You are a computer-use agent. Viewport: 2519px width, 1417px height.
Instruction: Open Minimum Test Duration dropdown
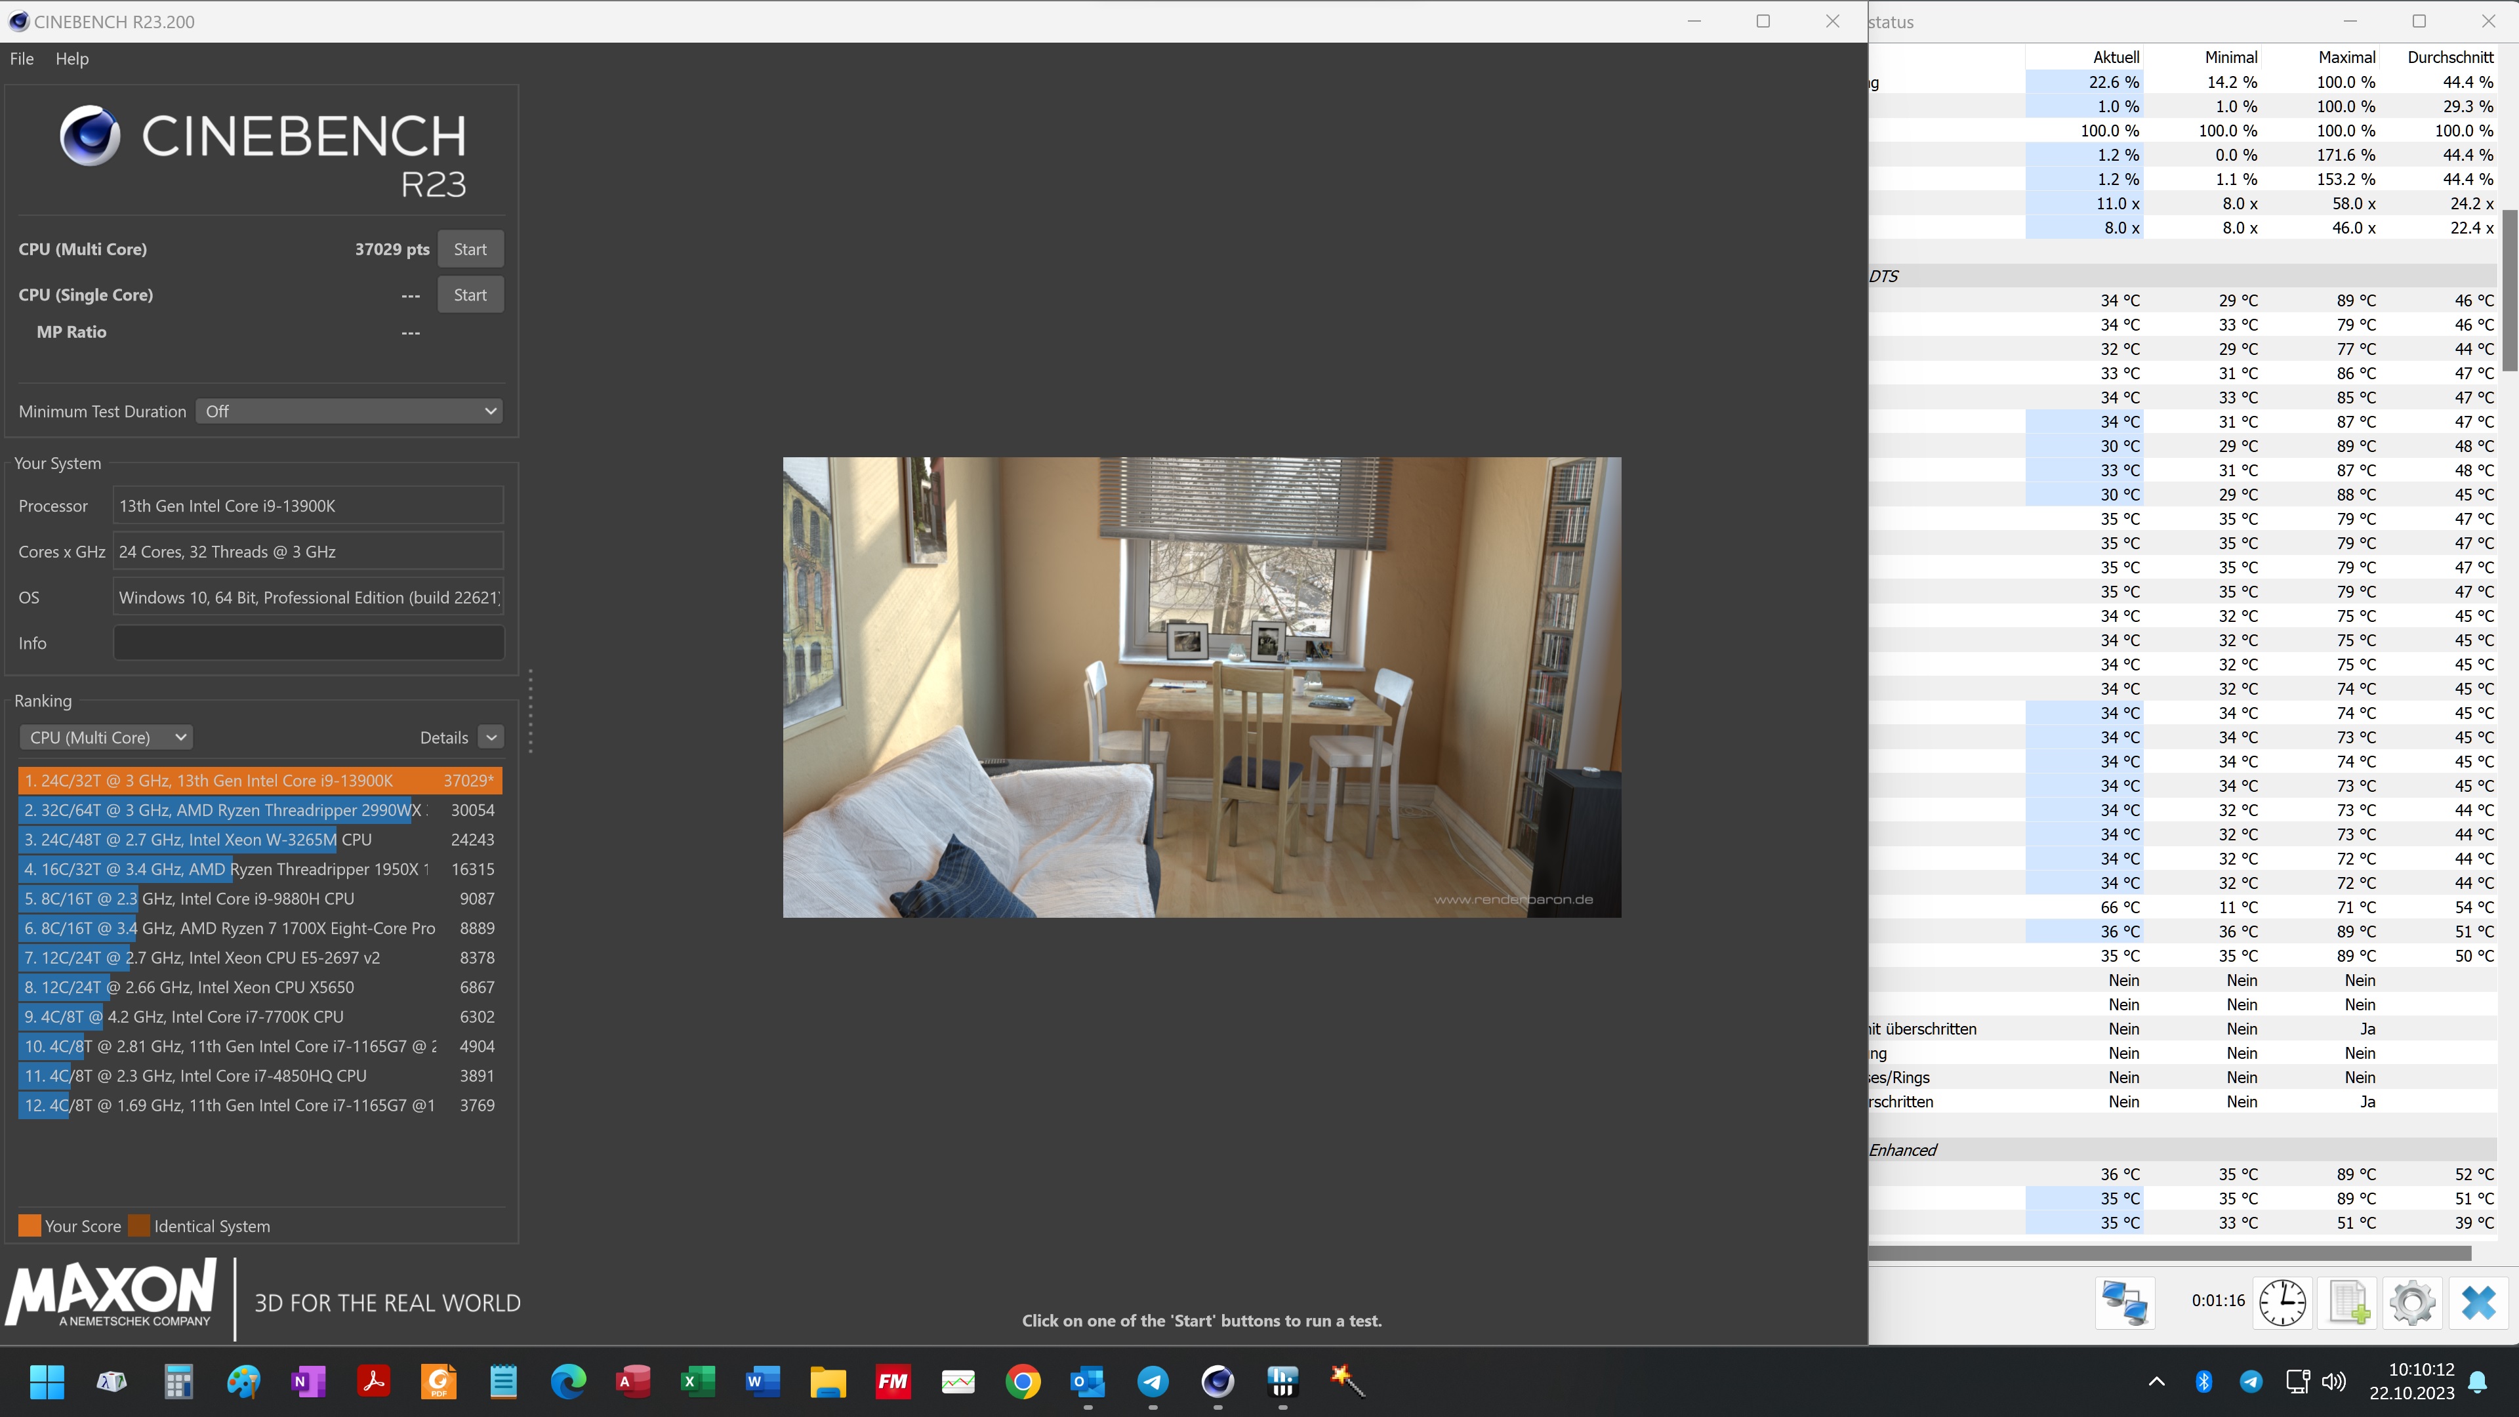(349, 412)
